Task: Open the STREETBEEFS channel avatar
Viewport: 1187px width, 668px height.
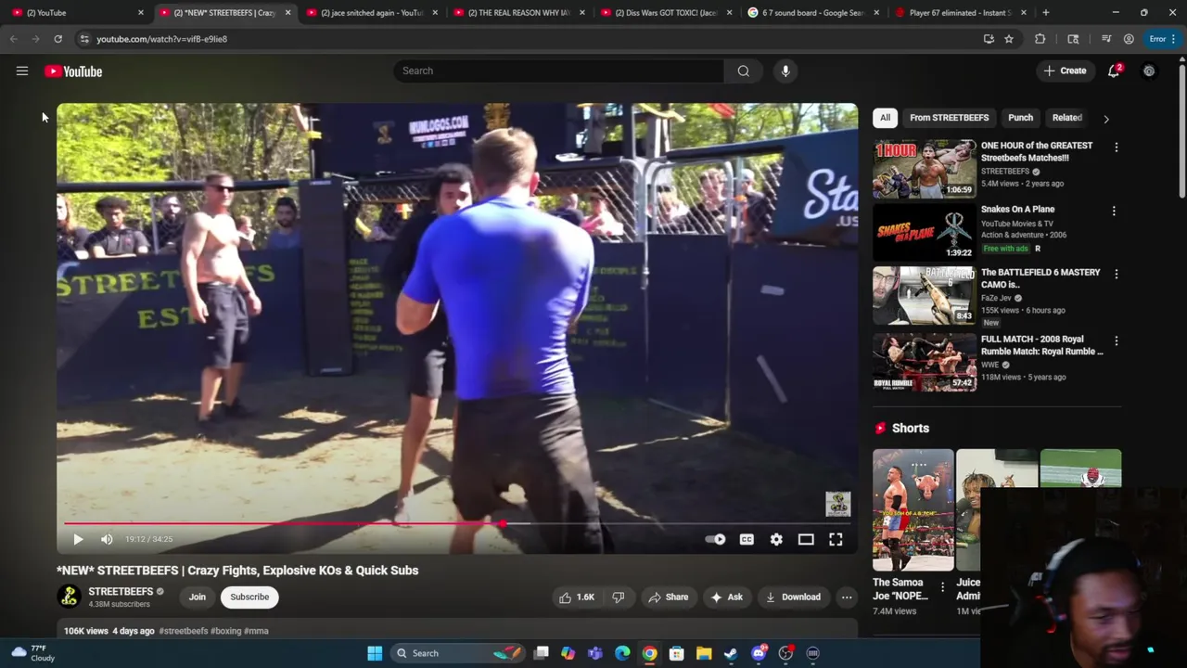Action: click(x=69, y=597)
